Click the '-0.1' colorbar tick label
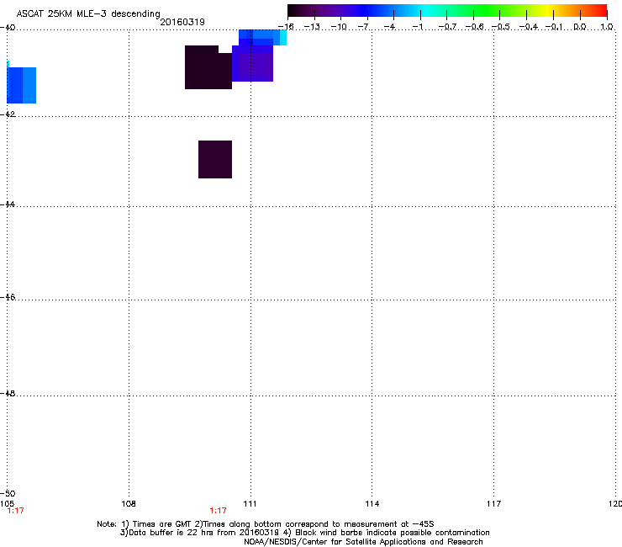 (x=554, y=27)
